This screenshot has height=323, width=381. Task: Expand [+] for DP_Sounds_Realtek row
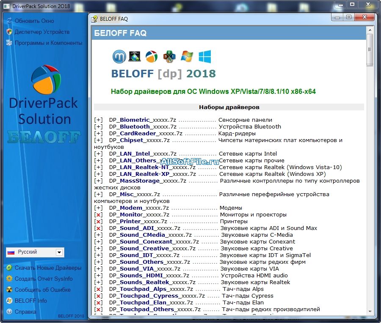(x=98, y=282)
